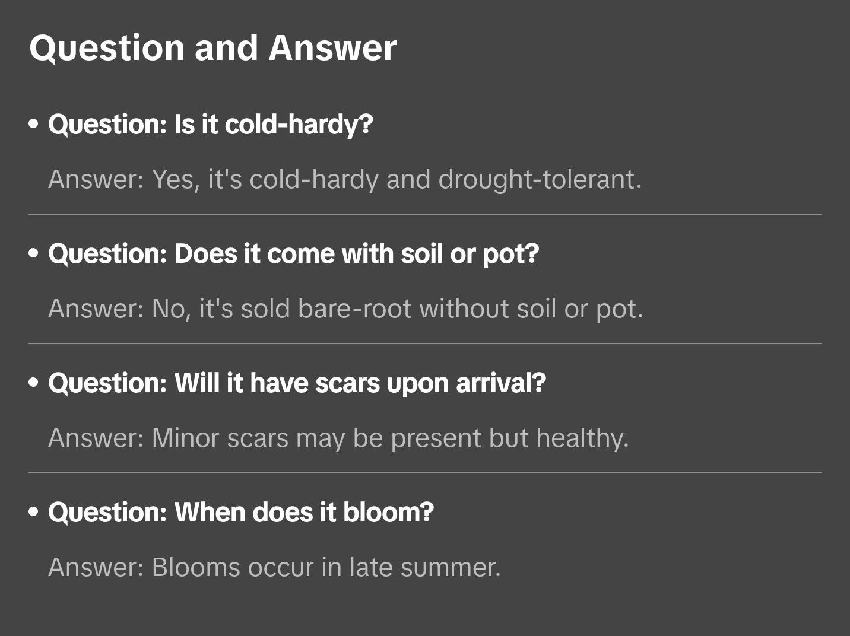Screen dimensions: 850x636
Task: Click the bullet beside the soil or pot question
Action: 34,254
